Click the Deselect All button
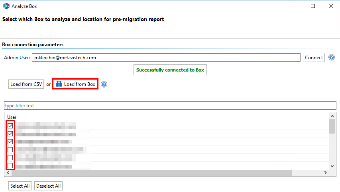This screenshot has width=340, height=192. pos(48,186)
